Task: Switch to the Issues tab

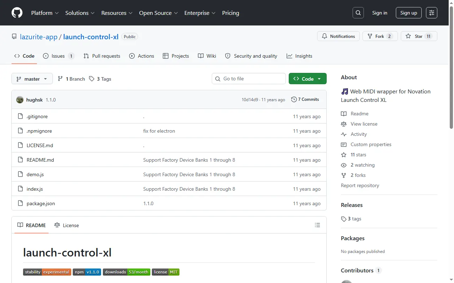Action: (x=59, y=56)
